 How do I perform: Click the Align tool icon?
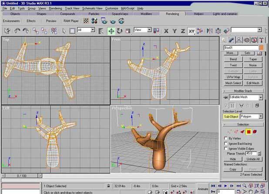226,31
